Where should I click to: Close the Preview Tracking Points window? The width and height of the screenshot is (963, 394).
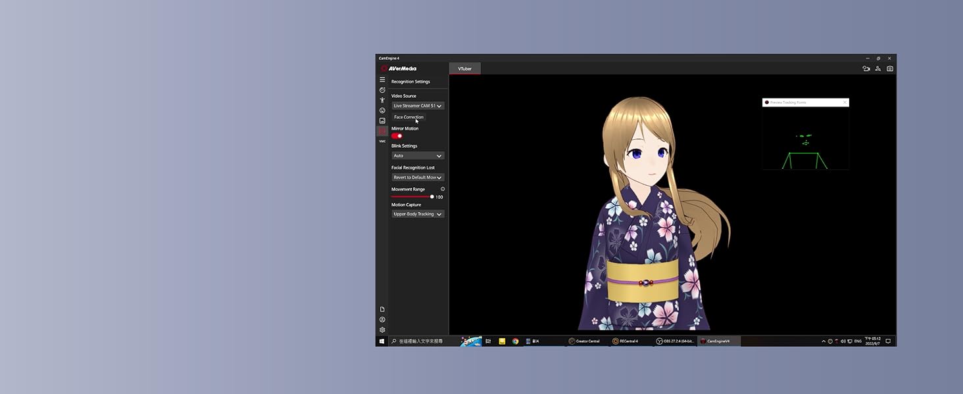[845, 102]
